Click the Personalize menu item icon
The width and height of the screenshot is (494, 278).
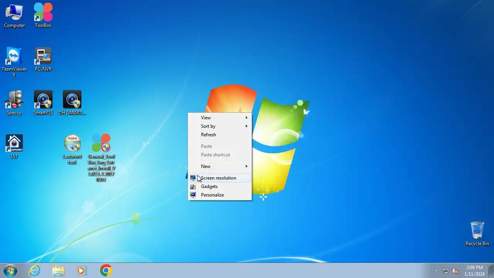click(x=193, y=195)
